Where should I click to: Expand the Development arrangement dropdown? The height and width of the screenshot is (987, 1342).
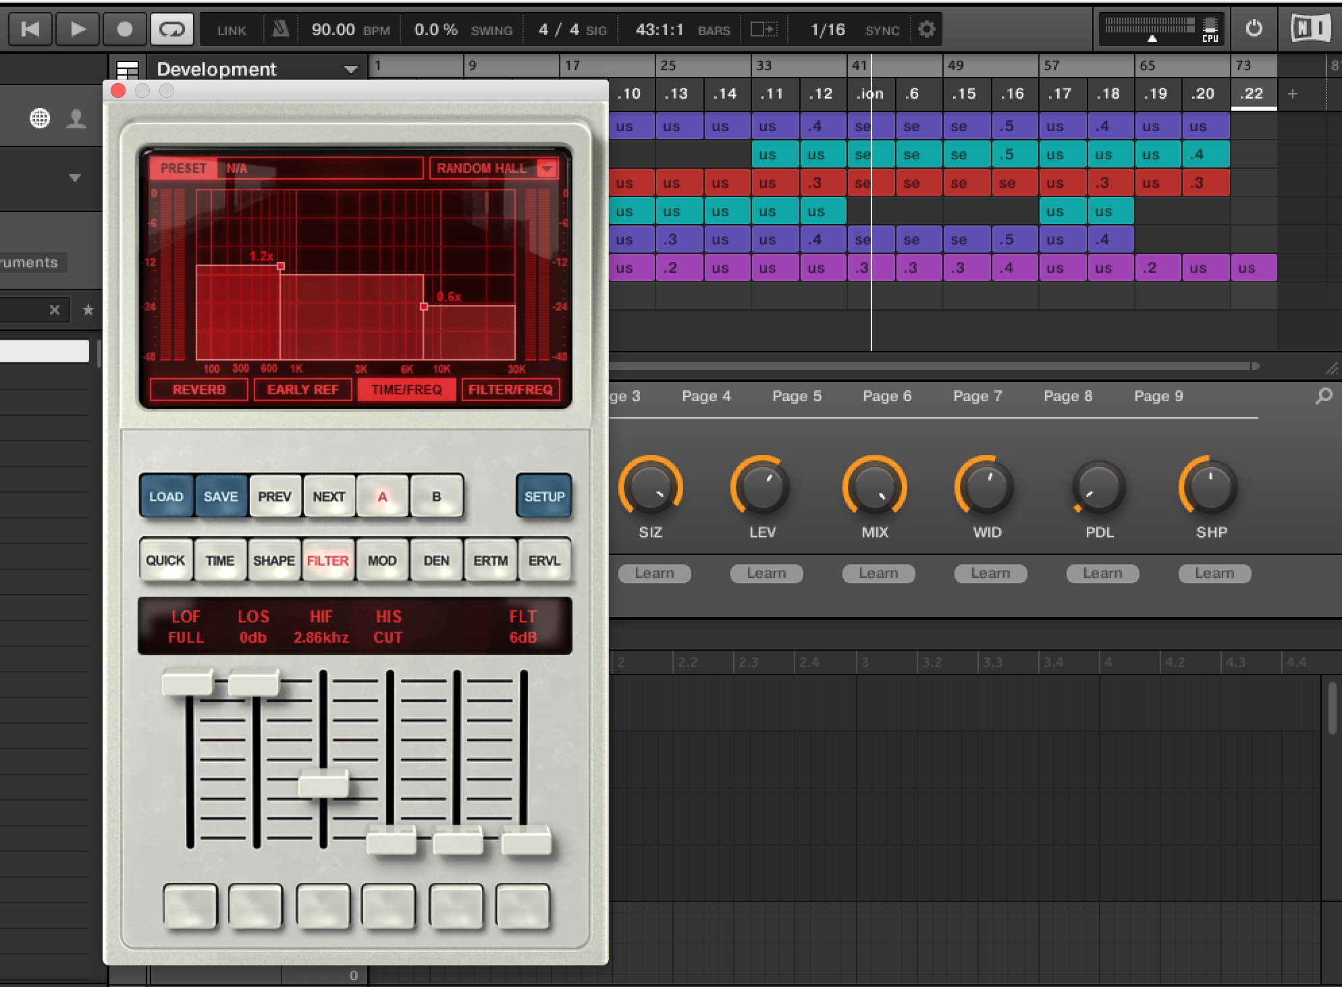350,69
